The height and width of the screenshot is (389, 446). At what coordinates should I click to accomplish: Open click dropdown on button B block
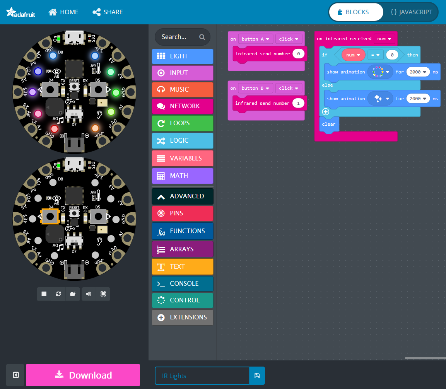coord(289,88)
